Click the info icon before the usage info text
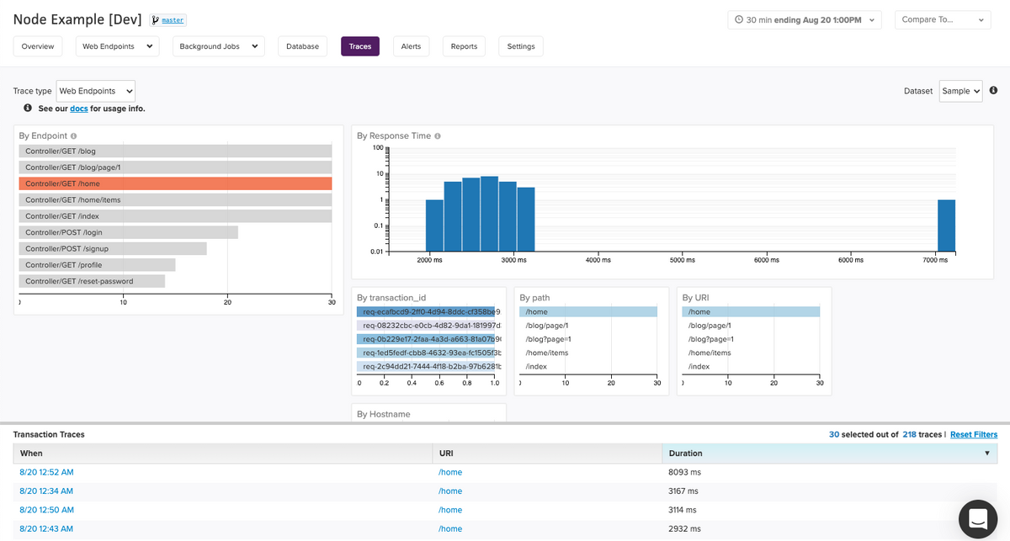 (27, 108)
